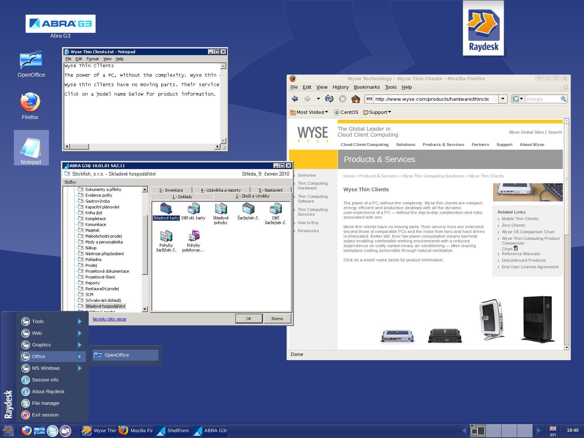This screenshot has height=438, width=584.
Task: Click the CentOS bookmark in Firefox
Action: coord(346,112)
